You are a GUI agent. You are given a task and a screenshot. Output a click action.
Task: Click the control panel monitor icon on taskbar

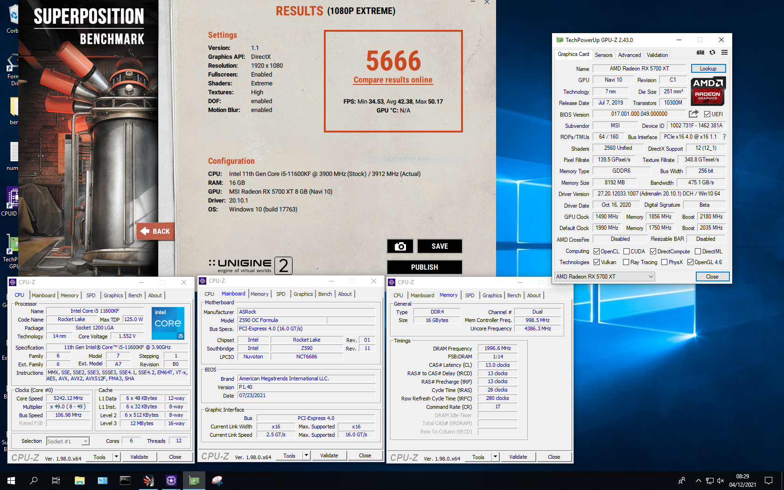coord(102,480)
